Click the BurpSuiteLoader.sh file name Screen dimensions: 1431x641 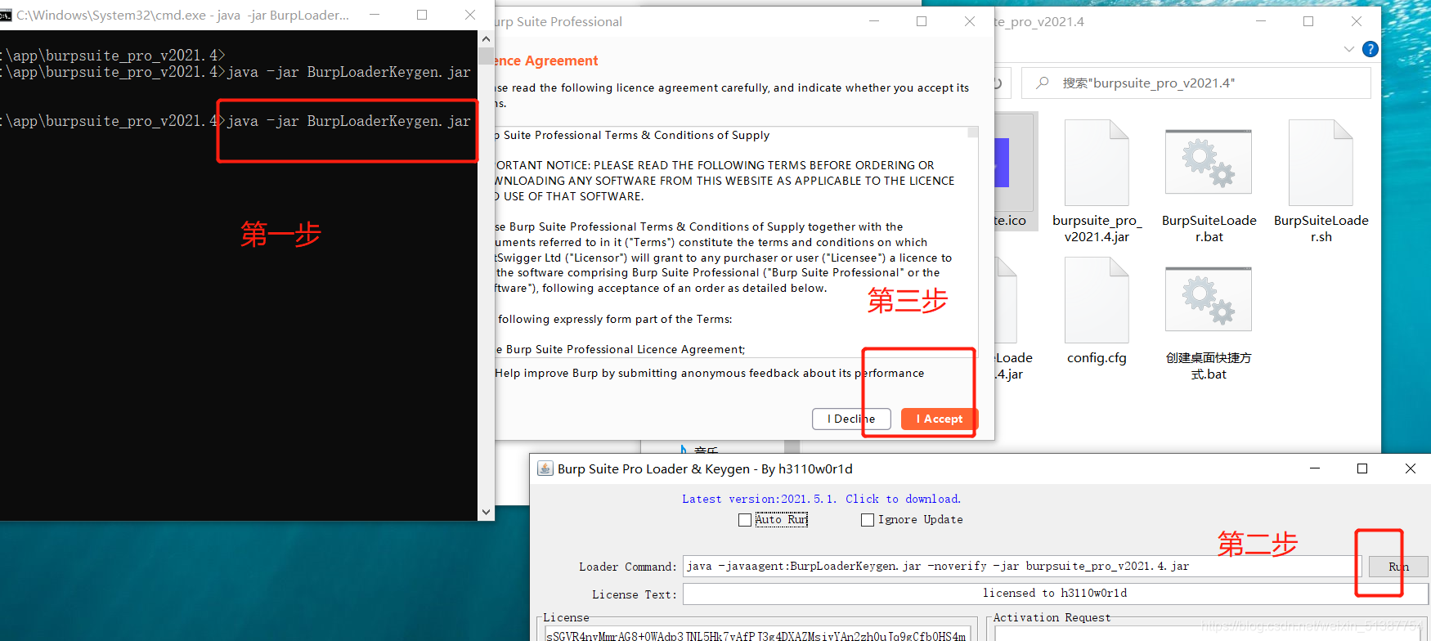click(1321, 229)
